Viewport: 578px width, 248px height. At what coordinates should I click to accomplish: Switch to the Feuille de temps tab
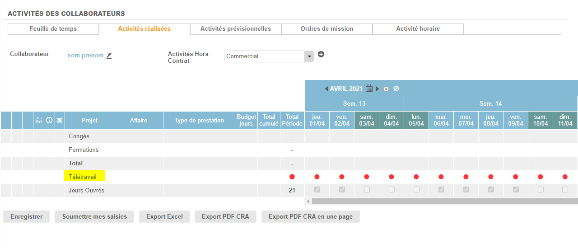[x=53, y=29]
